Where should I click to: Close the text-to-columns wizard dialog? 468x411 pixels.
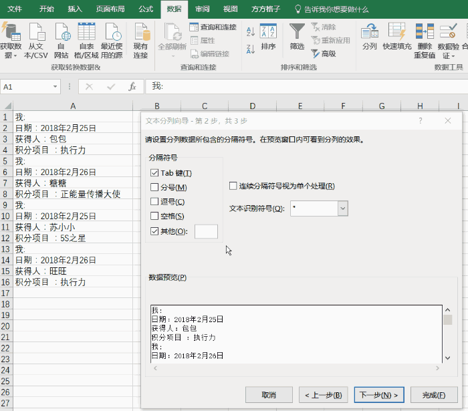448,121
